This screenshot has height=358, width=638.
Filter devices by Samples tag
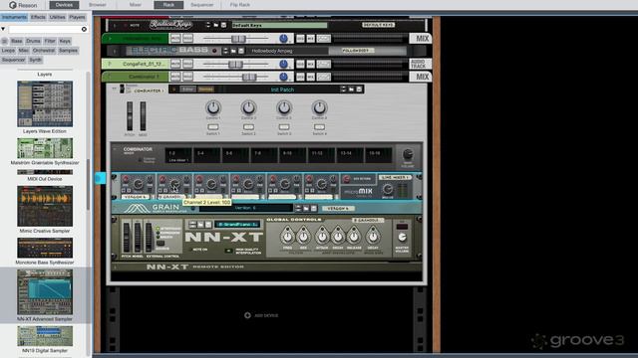pos(68,51)
